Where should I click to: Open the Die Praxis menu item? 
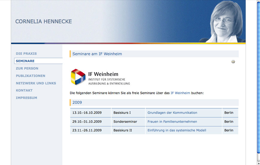point(26,54)
